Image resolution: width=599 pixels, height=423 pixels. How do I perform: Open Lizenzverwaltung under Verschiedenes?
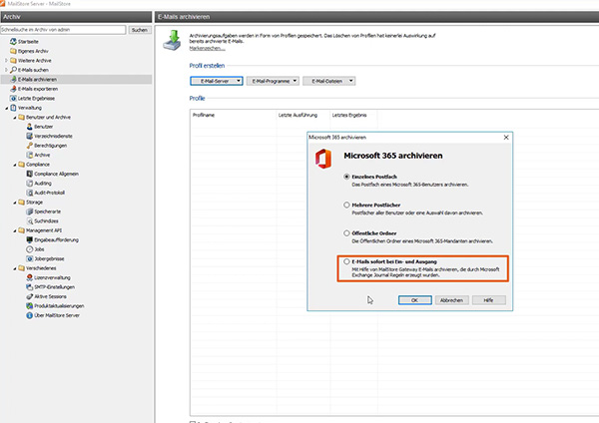point(51,279)
